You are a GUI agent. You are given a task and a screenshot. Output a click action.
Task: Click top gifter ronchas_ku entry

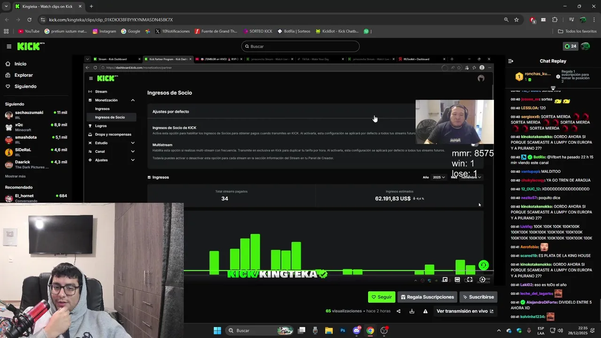coord(533,77)
